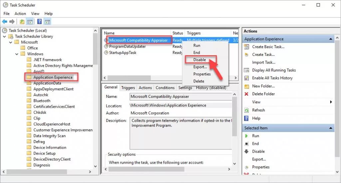This screenshot has height=183, width=341.
Task: Click the Enable All Tasks History icon
Action: 246,78
